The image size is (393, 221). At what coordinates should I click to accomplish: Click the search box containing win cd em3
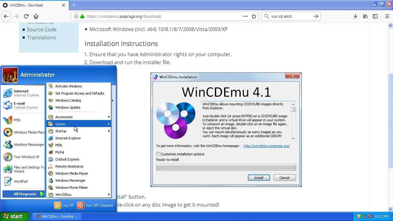291,16
